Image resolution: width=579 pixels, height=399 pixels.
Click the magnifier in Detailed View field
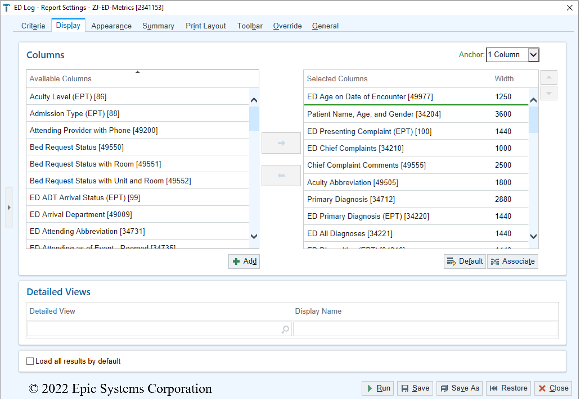pyautogui.click(x=285, y=329)
